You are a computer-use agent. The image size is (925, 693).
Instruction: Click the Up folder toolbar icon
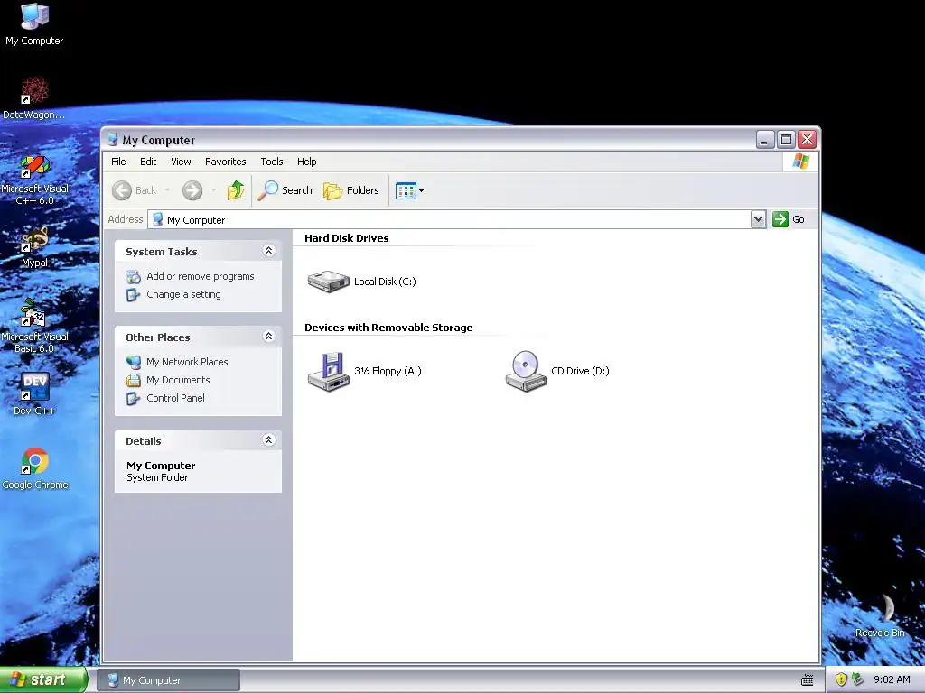point(236,190)
